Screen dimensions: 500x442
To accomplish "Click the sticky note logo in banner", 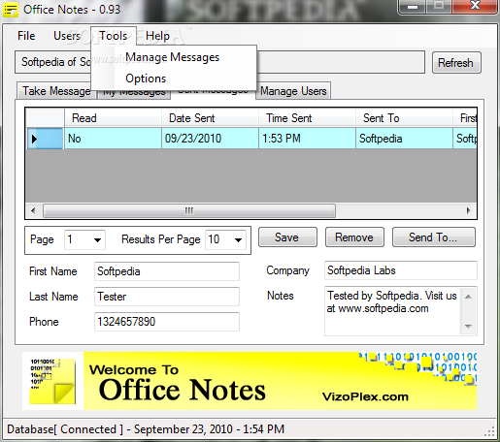I will pyautogui.click(x=52, y=381).
